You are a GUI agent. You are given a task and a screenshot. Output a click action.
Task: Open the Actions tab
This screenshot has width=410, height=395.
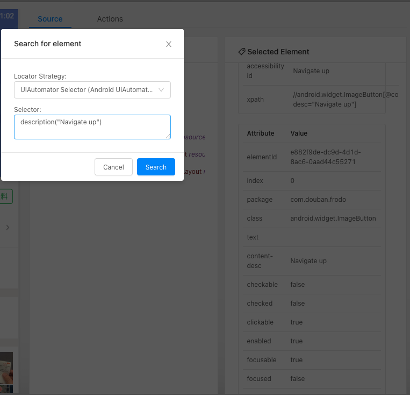click(x=110, y=19)
